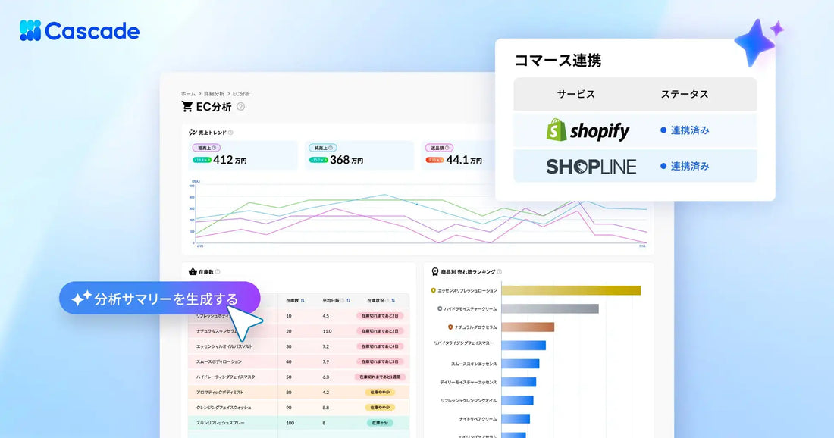
Task: Click the basket icon beside 在庫数 heading
Action: coord(193,271)
